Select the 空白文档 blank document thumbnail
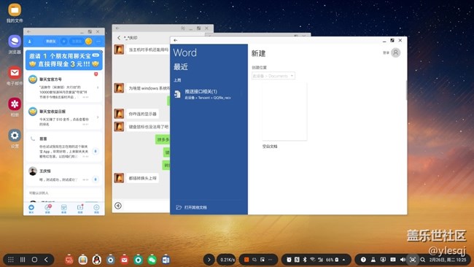This screenshot has width=474, height=267. pos(284,112)
